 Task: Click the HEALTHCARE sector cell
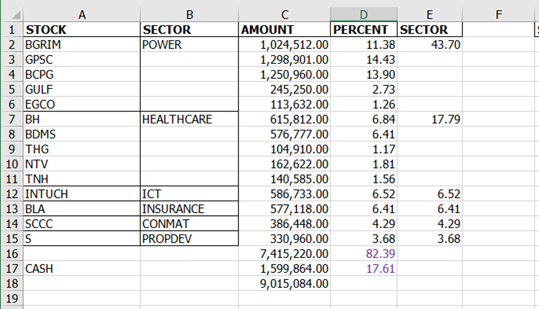point(190,120)
